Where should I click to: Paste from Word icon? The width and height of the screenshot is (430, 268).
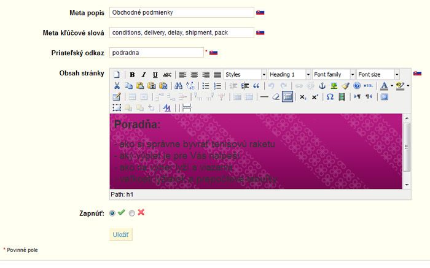[163, 86]
